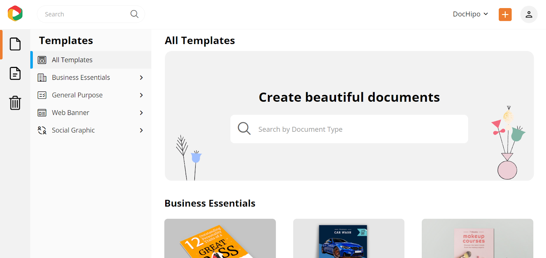Click the orange plus create button
Screen dimensions: 546x258
[x=505, y=14]
